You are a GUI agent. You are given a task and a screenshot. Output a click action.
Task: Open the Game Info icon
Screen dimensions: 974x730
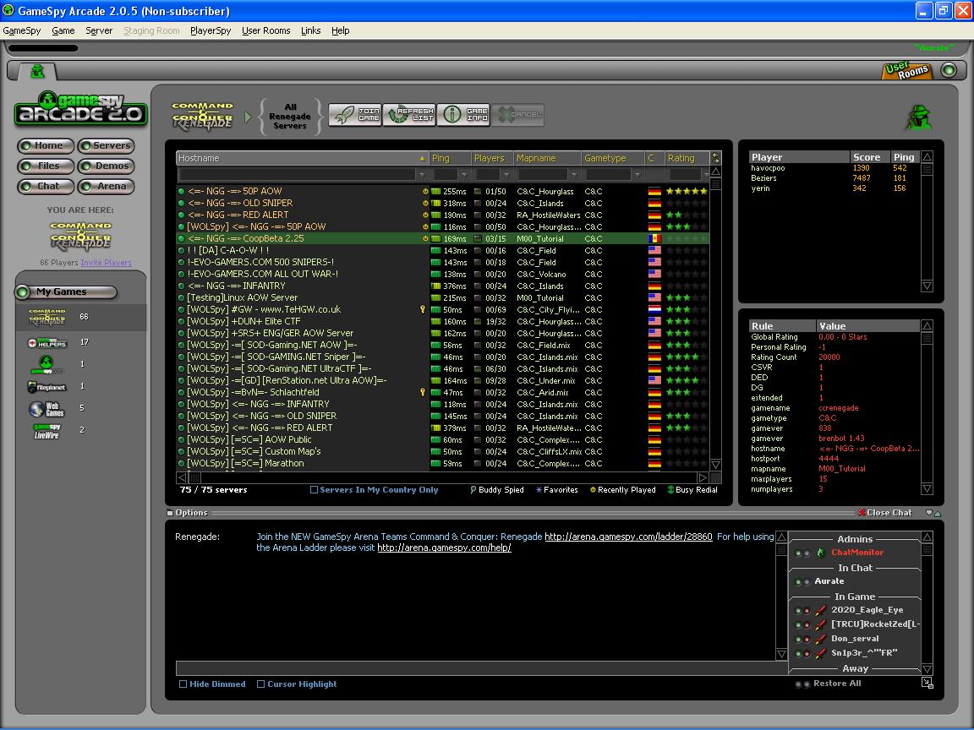coord(464,115)
